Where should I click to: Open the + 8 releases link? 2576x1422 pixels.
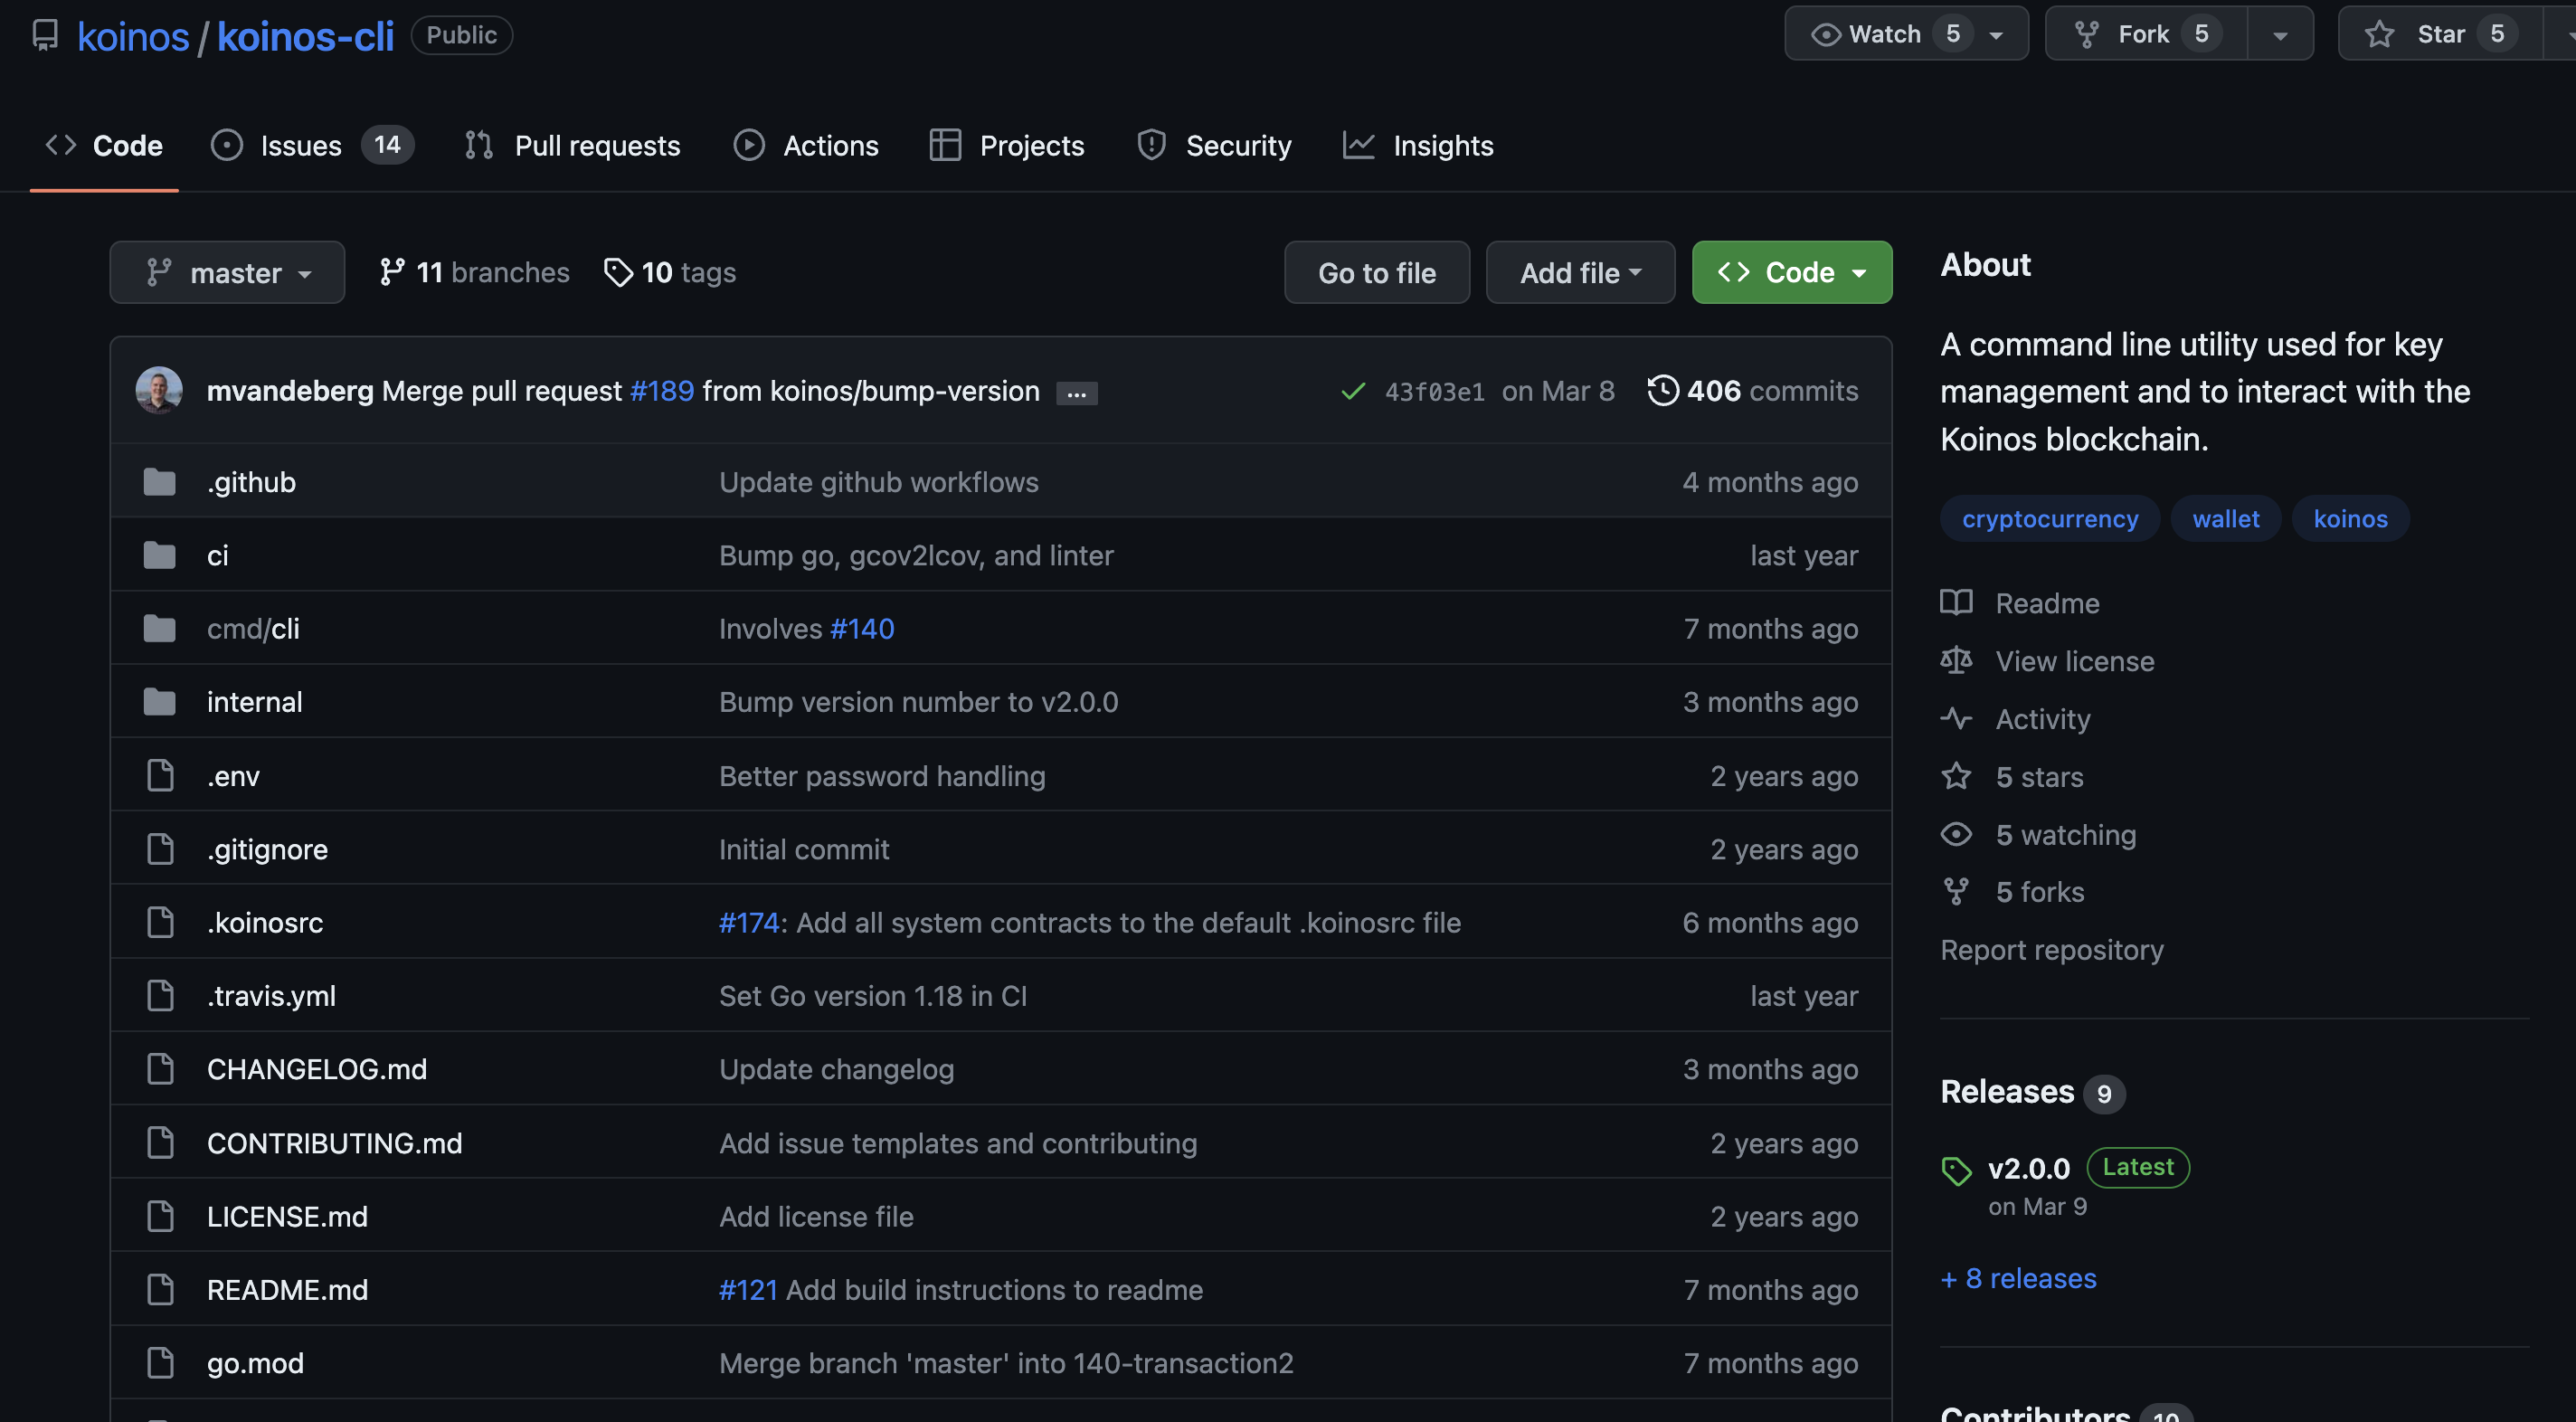click(2018, 1278)
